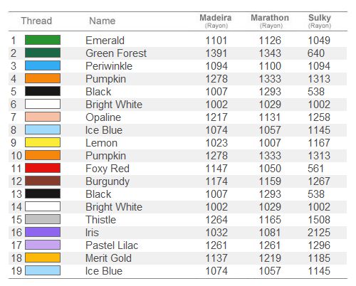356x286 pixels.
Task: Click the Emerald green color swatch
Action: point(43,40)
